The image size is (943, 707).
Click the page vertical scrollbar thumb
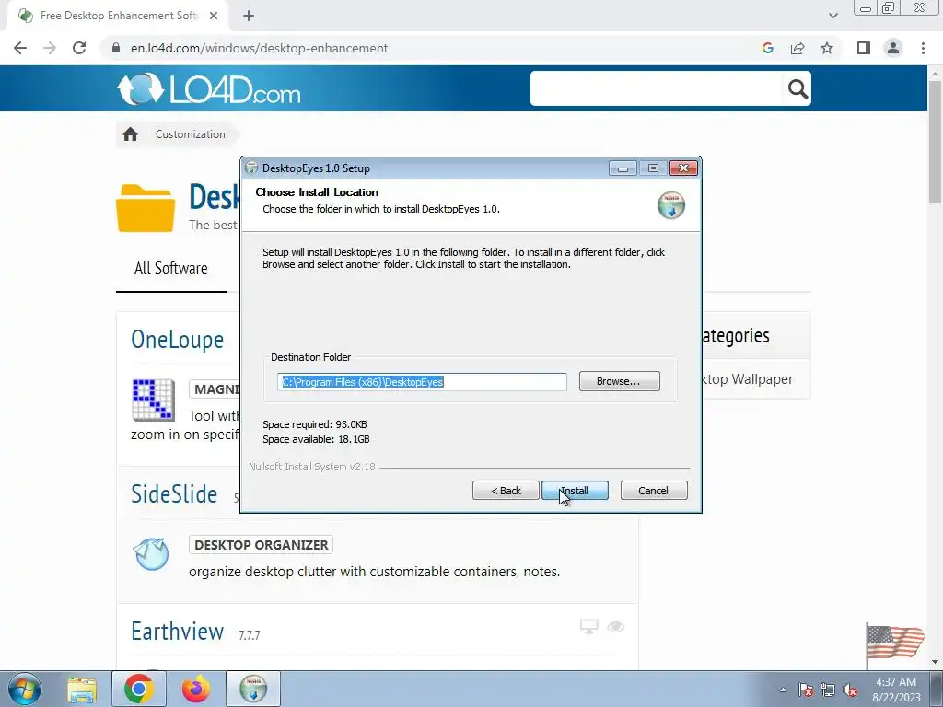(936, 142)
